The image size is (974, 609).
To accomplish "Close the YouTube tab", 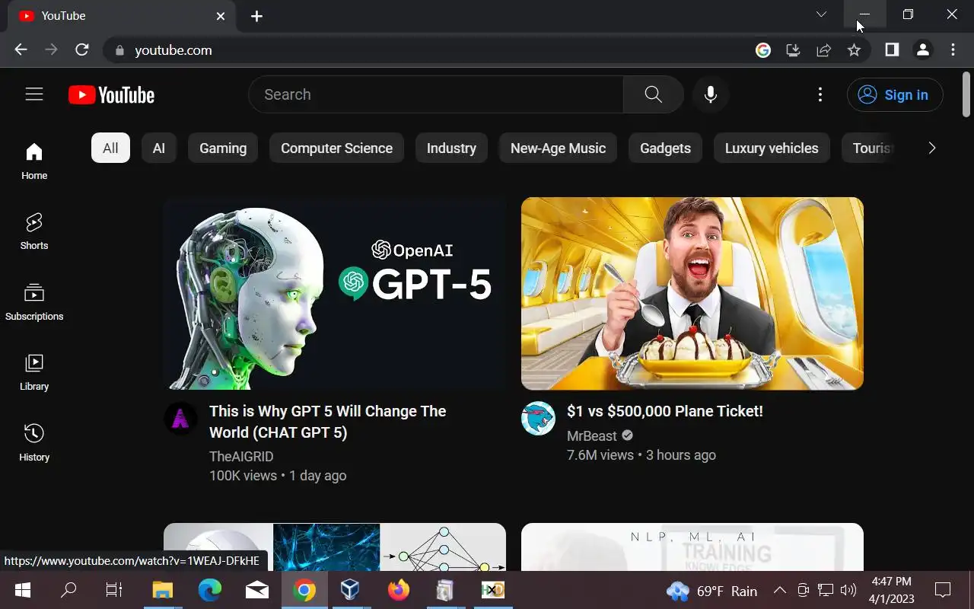I will pos(221,15).
